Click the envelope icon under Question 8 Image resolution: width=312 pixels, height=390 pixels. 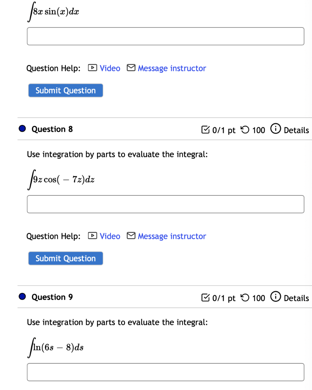tap(131, 236)
